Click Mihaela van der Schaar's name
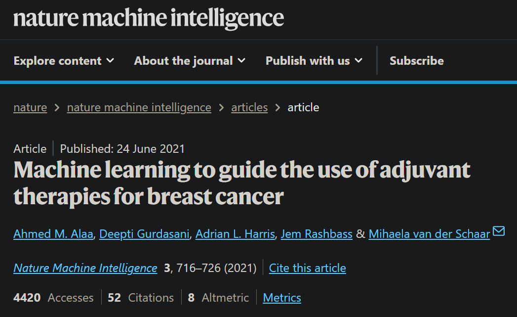Image resolution: width=517 pixels, height=317 pixels. click(429, 234)
